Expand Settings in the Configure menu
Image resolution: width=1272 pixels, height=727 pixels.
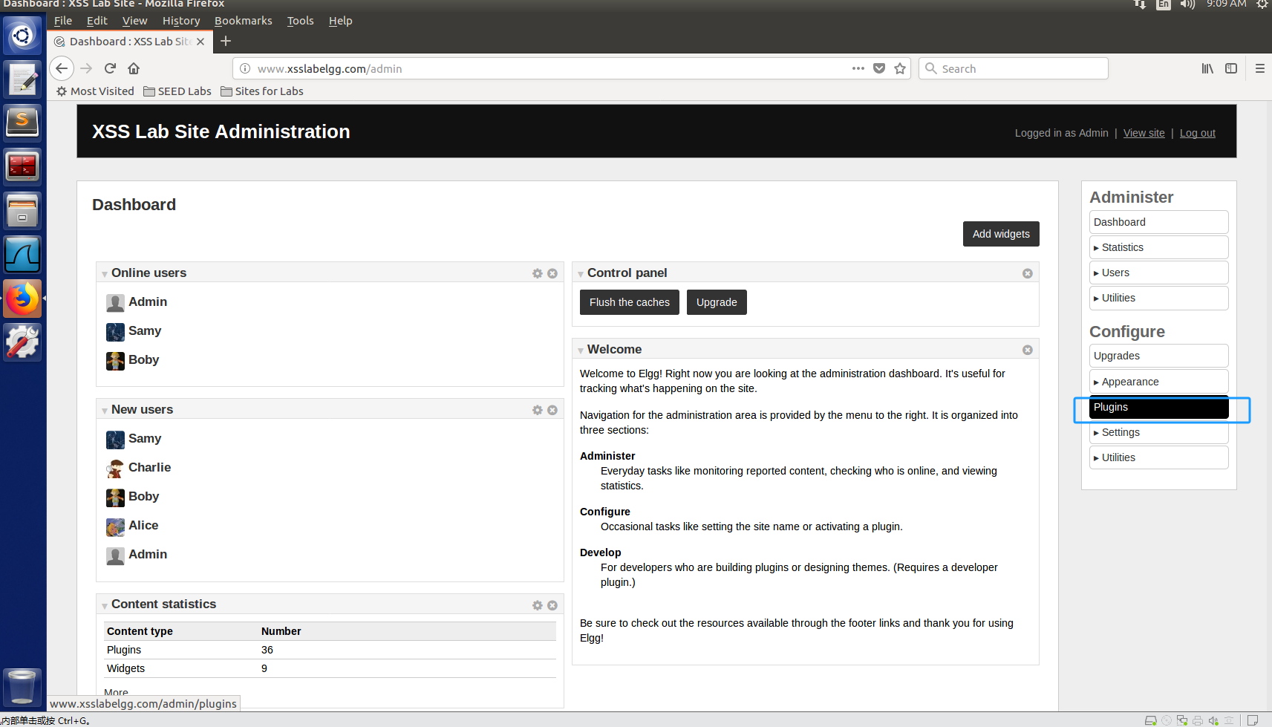(1158, 432)
